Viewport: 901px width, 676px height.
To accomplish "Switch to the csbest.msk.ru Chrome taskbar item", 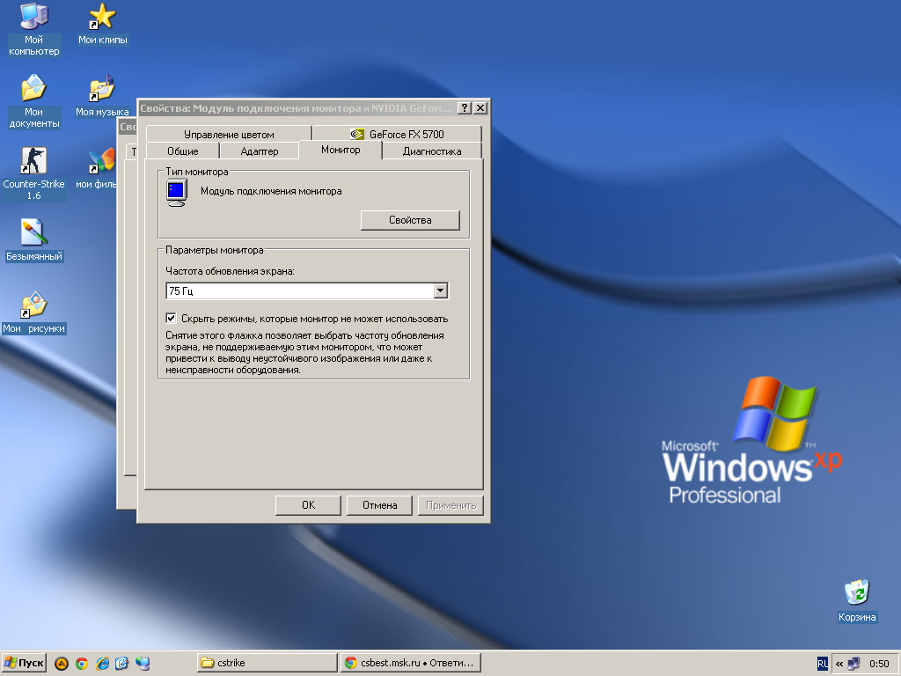I will 410,663.
